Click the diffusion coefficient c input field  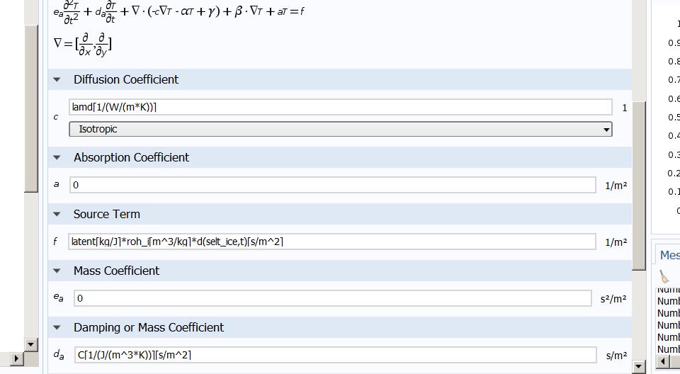(340, 107)
